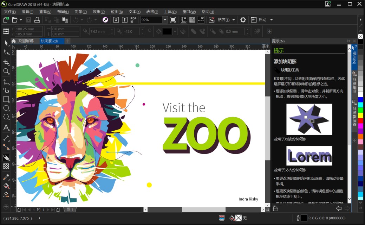Select the Connector tool
The height and width of the screenshot is (225, 365).
(6, 147)
